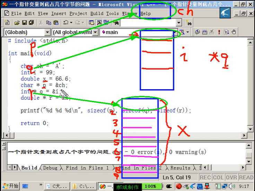Screen dimensions: 255x191
Task: Click the Paste clipboard icon
Action: (x=56, y=23)
